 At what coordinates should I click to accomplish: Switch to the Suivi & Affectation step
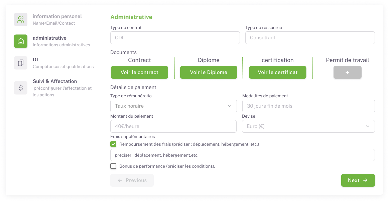(x=62, y=88)
